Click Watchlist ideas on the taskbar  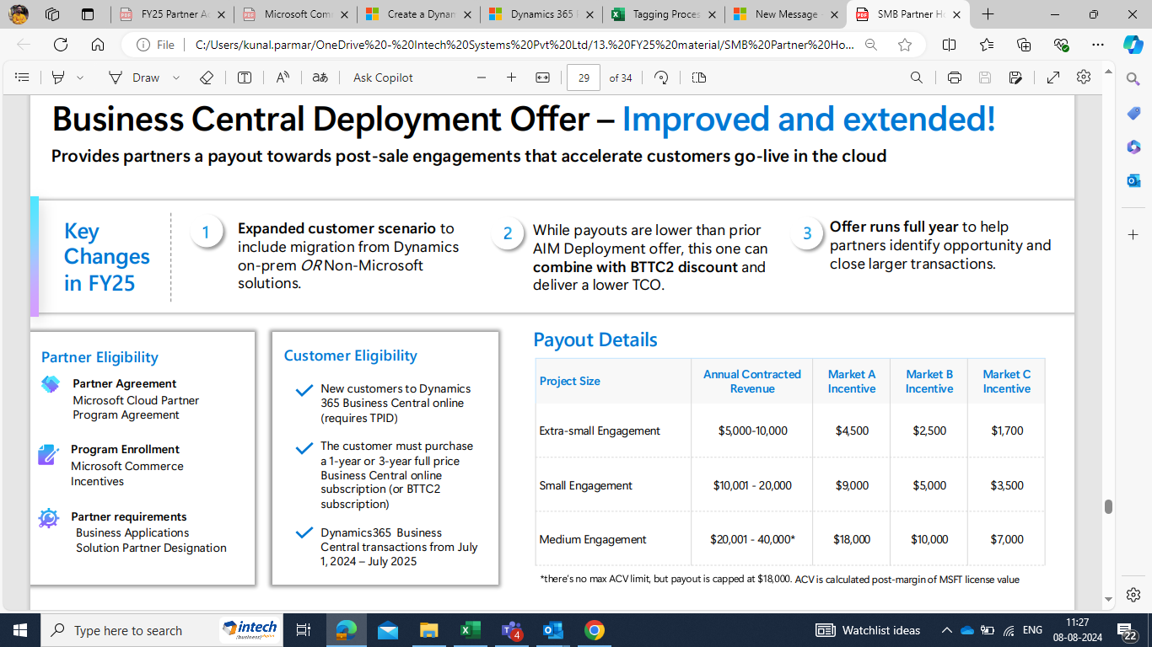point(869,629)
